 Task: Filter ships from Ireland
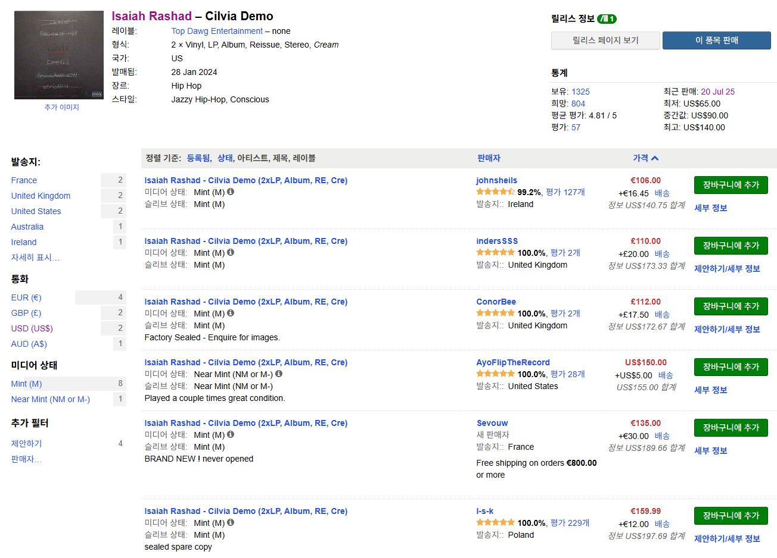(x=24, y=242)
